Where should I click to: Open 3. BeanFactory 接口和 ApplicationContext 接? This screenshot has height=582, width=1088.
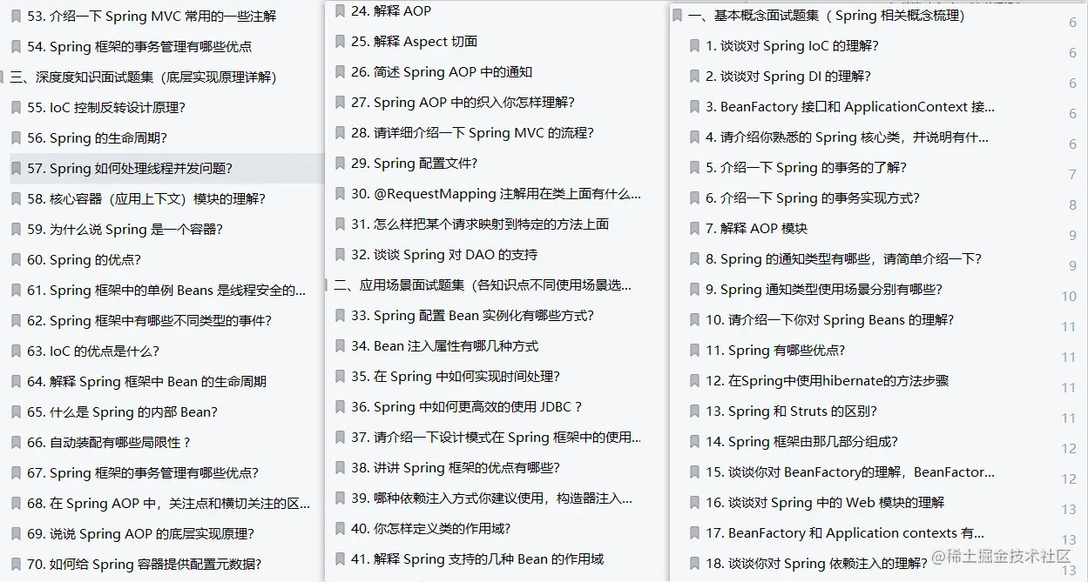(850, 107)
